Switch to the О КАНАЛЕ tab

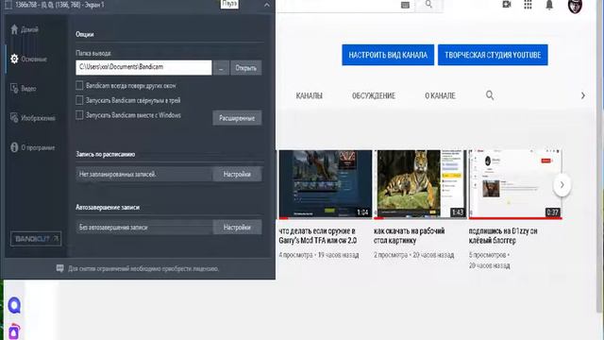coord(440,95)
